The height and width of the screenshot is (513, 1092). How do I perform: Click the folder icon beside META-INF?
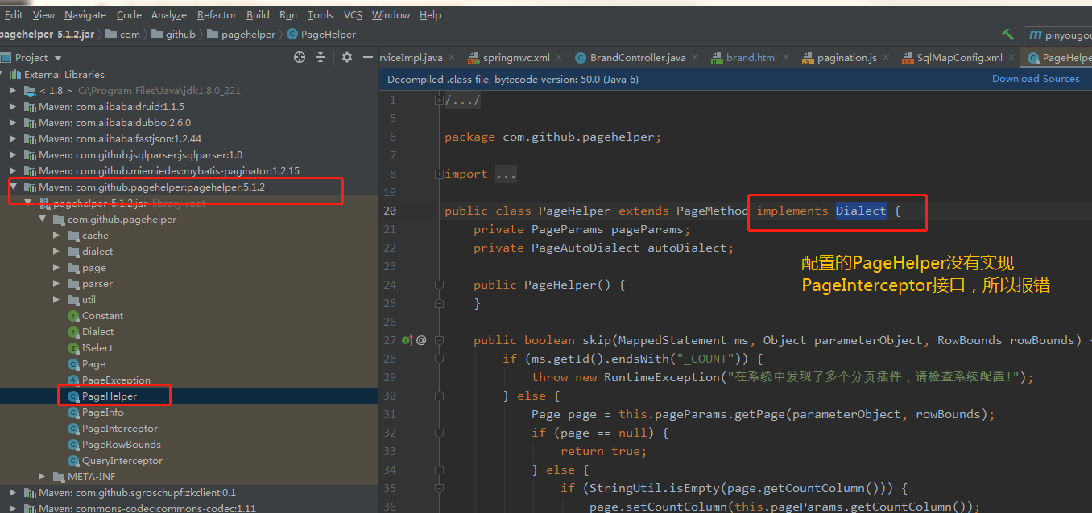pyautogui.click(x=60, y=477)
